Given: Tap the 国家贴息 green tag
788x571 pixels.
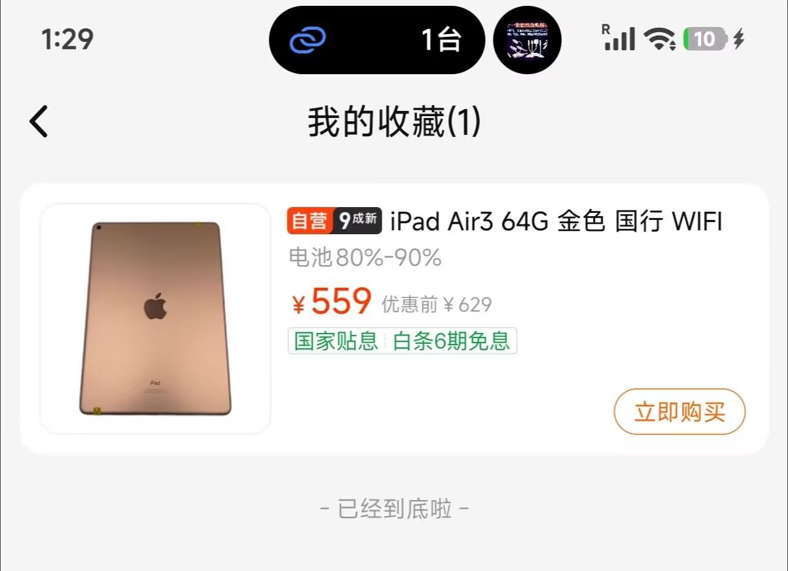Looking at the screenshot, I should pyautogui.click(x=336, y=341).
